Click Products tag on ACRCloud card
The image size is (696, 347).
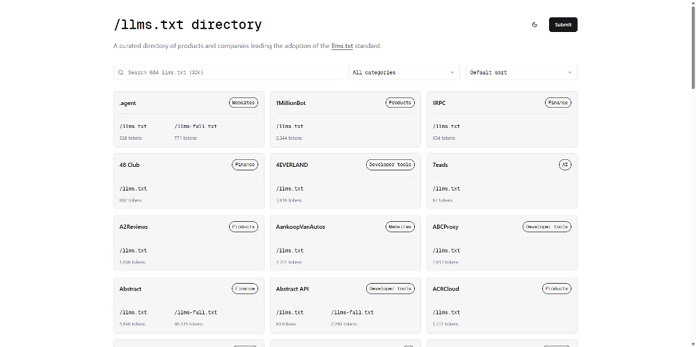coord(557,289)
